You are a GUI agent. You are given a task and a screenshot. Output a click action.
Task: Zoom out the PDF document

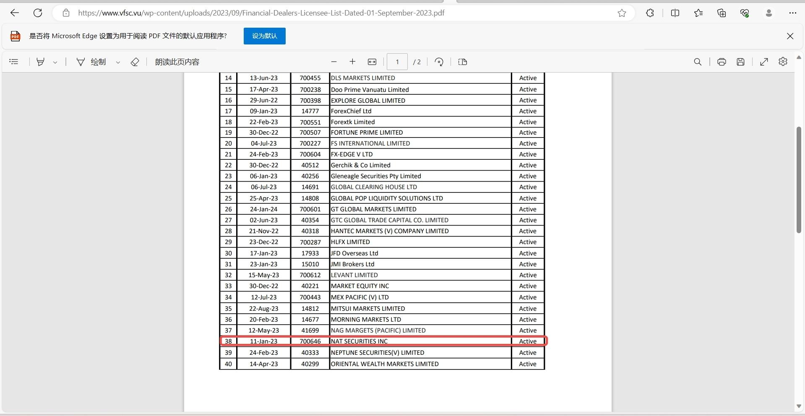[334, 62]
